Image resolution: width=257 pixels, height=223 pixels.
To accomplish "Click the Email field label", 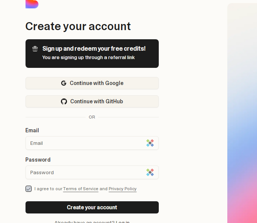I will (x=32, y=130).
